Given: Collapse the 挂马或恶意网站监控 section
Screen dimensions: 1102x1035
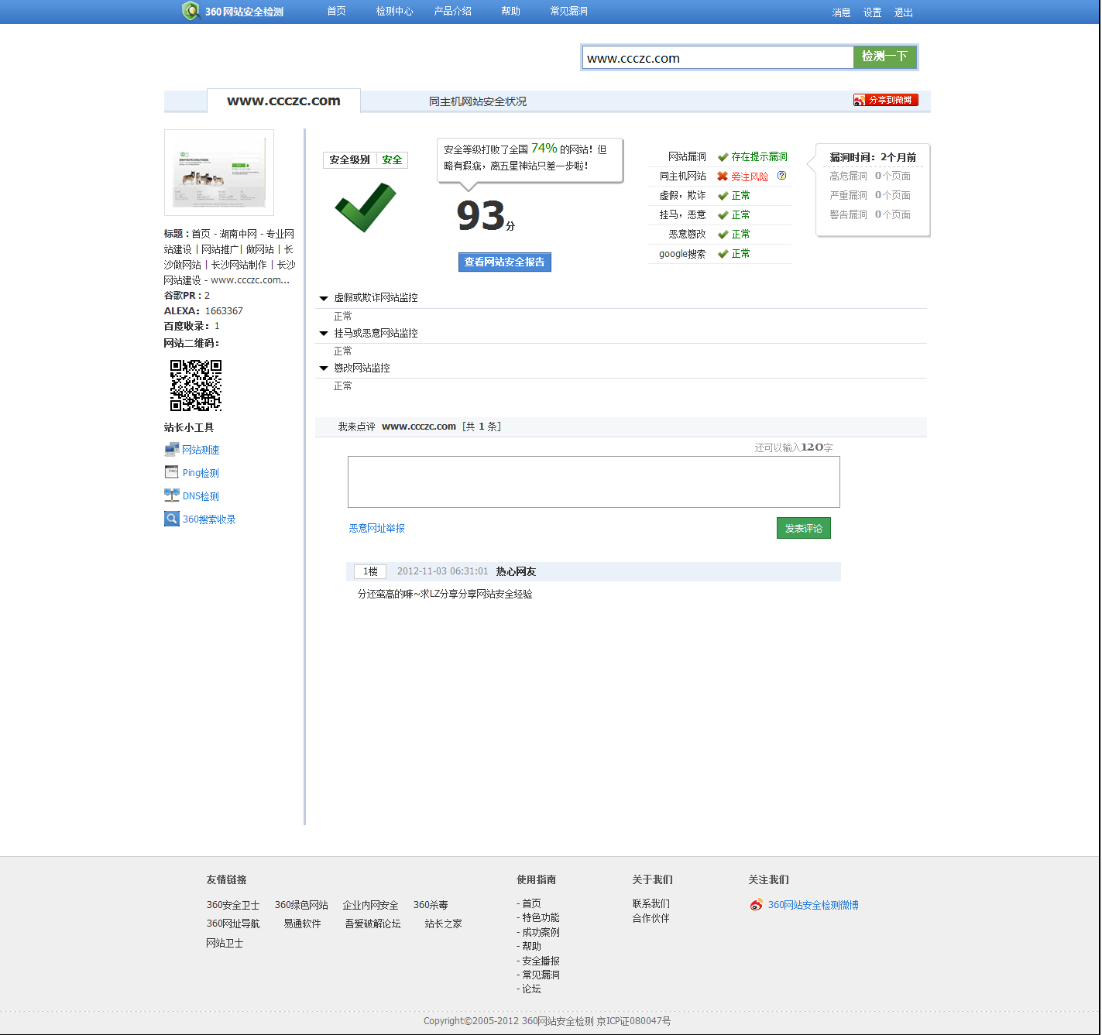Looking at the screenshot, I should click(324, 334).
